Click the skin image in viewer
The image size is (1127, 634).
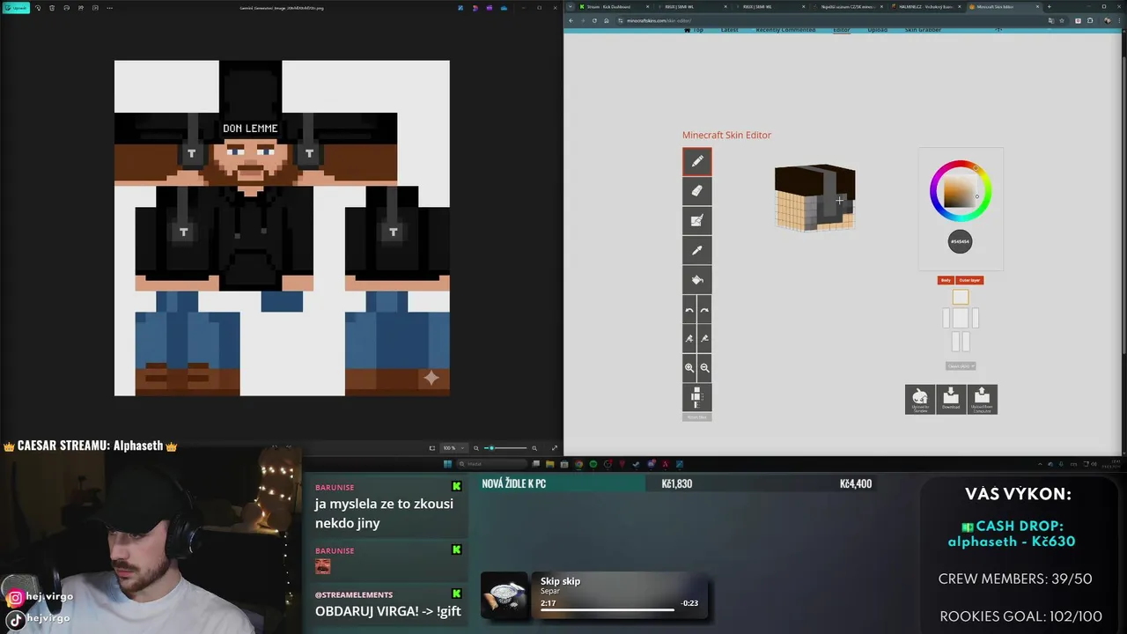pyautogui.click(x=282, y=228)
